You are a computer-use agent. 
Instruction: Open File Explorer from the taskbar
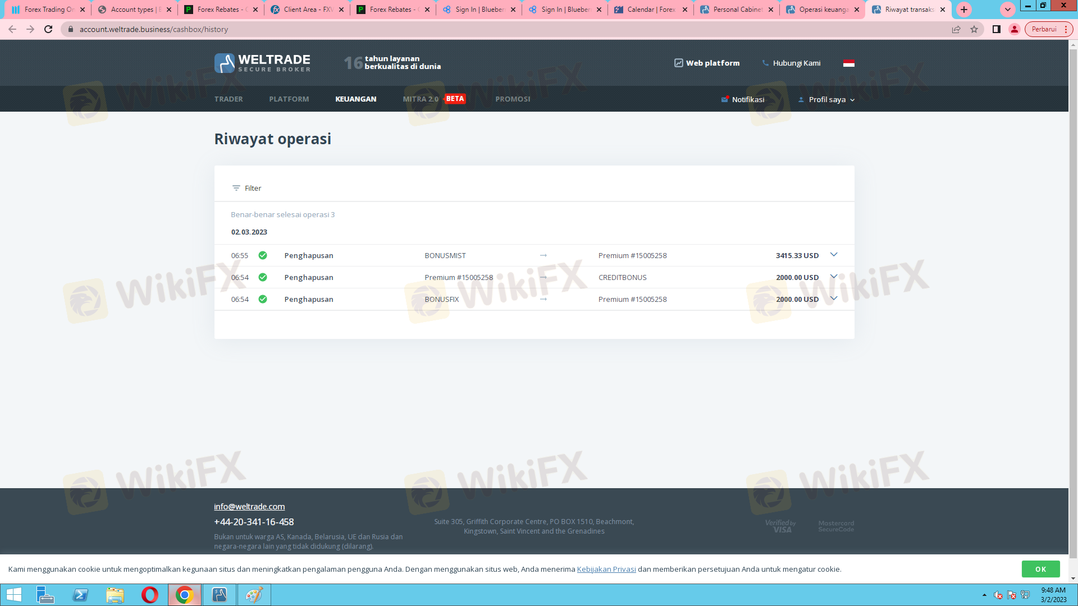click(115, 595)
